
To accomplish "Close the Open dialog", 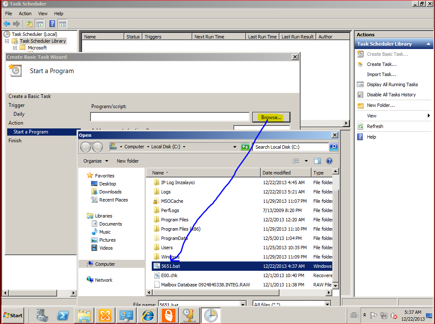I will (x=335, y=135).
